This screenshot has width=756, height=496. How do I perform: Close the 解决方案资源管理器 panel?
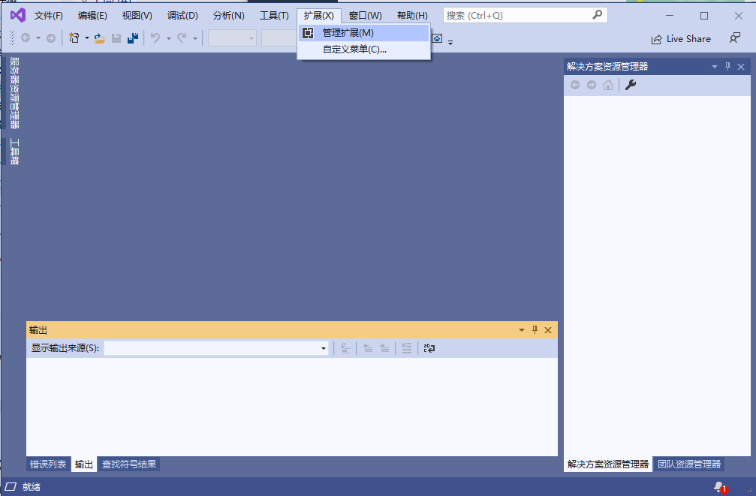(x=741, y=67)
